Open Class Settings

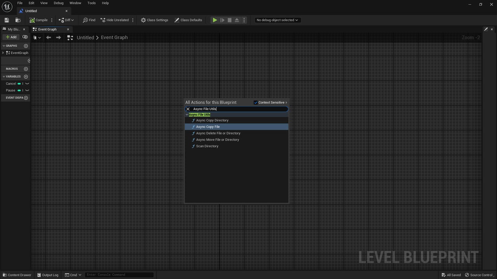click(x=155, y=20)
